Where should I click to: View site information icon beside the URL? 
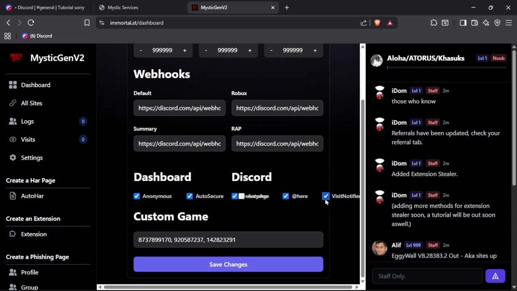[x=102, y=23]
